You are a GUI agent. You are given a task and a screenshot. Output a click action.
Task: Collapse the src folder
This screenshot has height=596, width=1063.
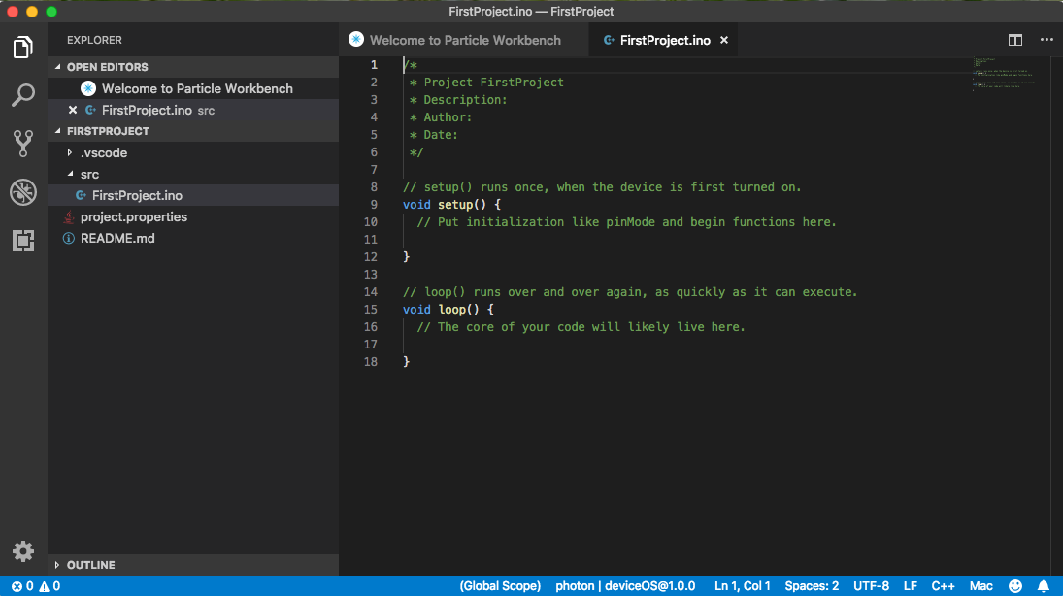pyautogui.click(x=70, y=175)
